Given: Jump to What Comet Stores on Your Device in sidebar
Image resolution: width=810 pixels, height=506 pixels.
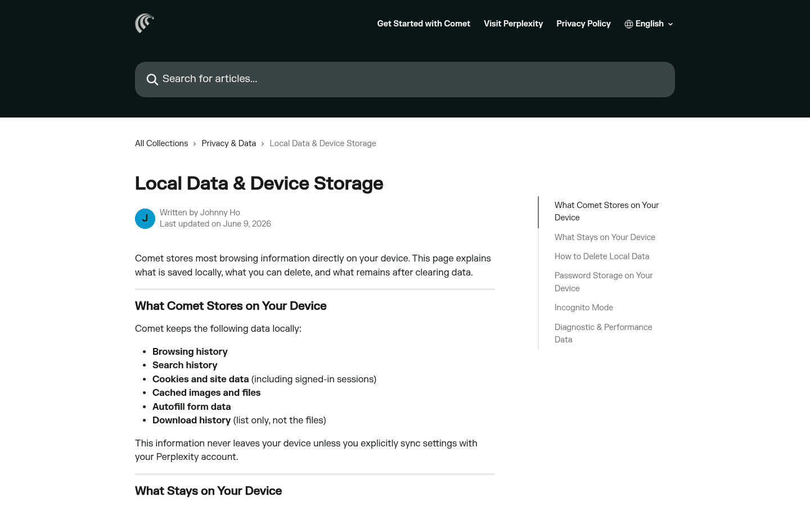Looking at the screenshot, I should point(606,211).
